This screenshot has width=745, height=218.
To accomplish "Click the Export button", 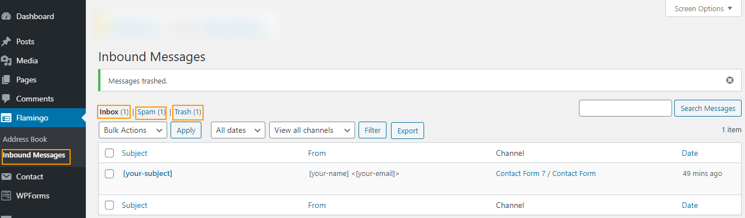I will [408, 131].
